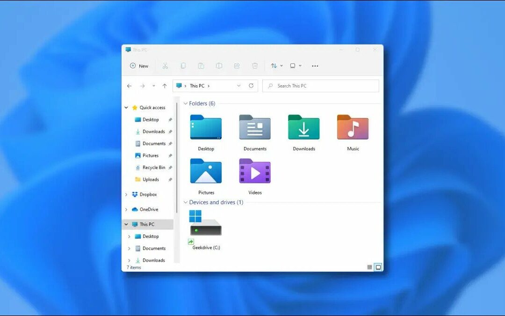The height and width of the screenshot is (316, 505).
Task: Click the Paste clipboard icon
Action: point(201,66)
